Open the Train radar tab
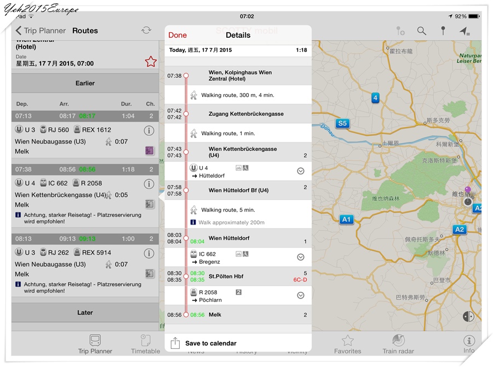Viewport: 493px width, 367px height. [x=398, y=345]
